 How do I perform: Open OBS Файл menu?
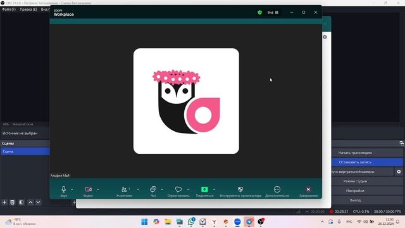click(x=9, y=9)
